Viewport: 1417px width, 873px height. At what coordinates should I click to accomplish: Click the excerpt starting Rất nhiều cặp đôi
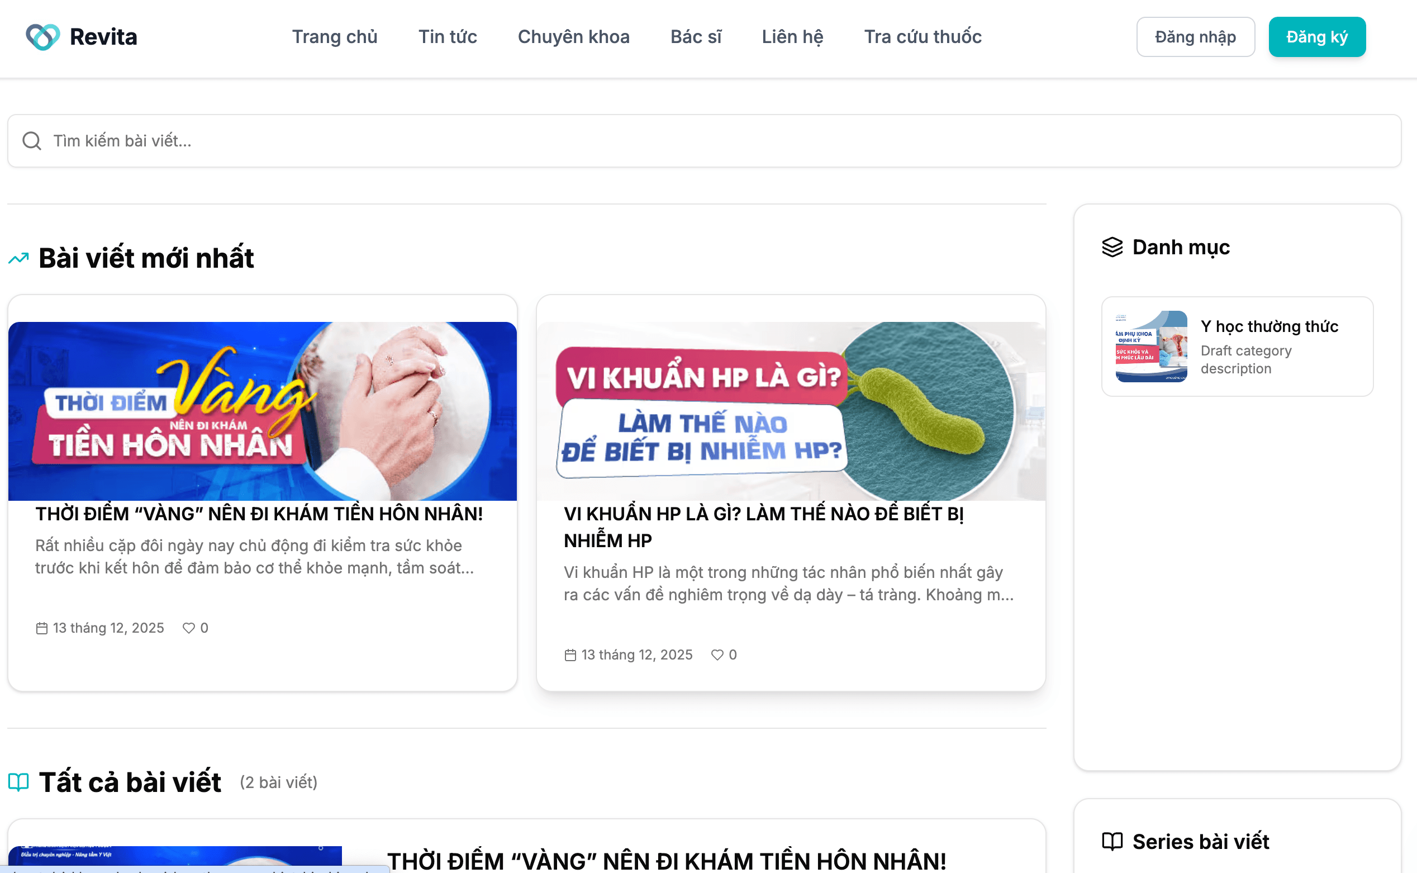tap(255, 557)
